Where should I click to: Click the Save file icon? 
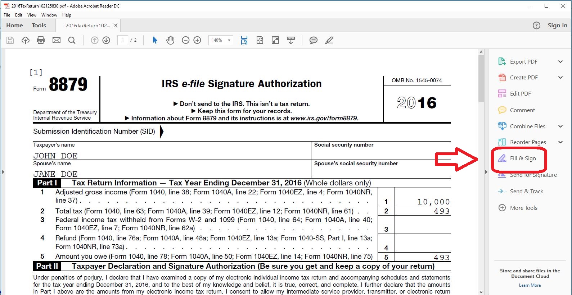click(10, 40)
